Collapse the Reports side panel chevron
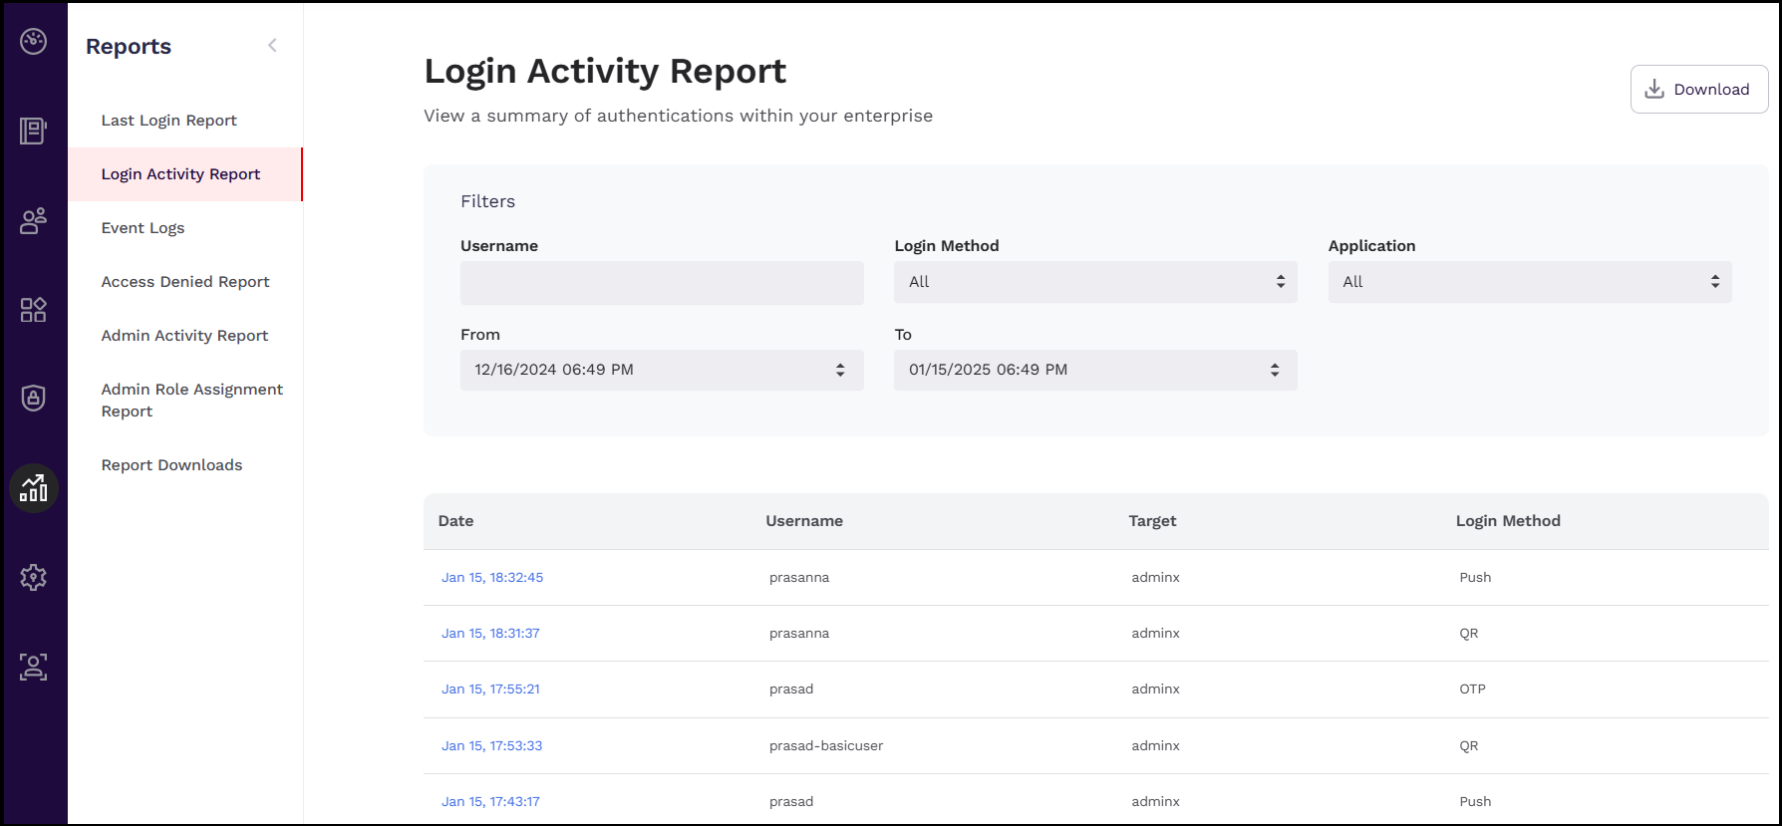The image size is (1782, 826). 272,46
